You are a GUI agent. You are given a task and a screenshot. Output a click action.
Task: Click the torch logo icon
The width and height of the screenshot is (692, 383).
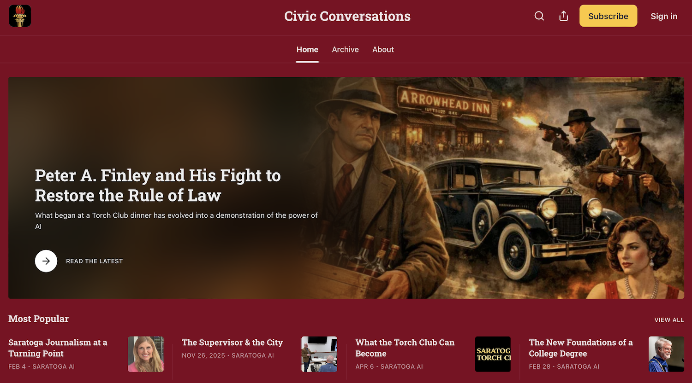point(20,16)
